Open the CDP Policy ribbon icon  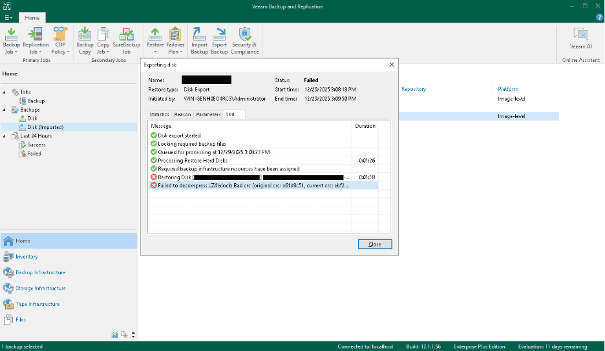coord(60,41)
